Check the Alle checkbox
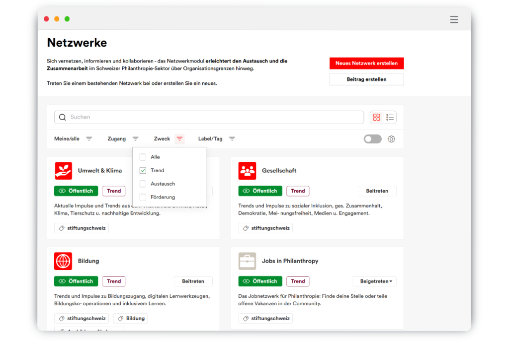 point(143,157)
